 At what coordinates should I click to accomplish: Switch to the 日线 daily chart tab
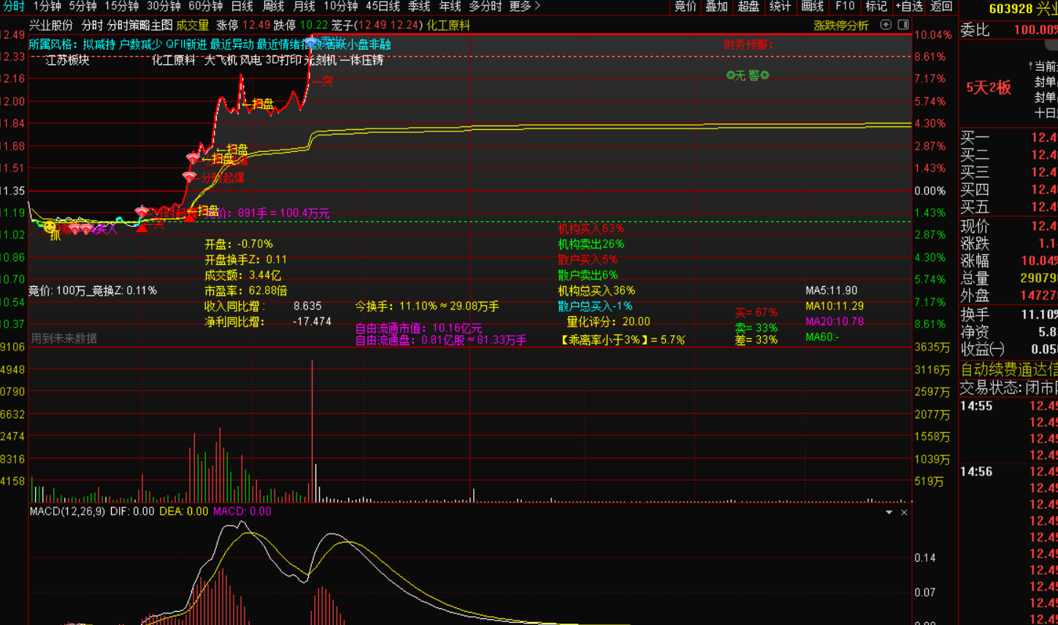pos(242,7)
